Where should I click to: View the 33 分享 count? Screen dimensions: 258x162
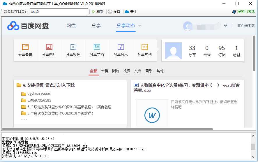pos(192,51)
